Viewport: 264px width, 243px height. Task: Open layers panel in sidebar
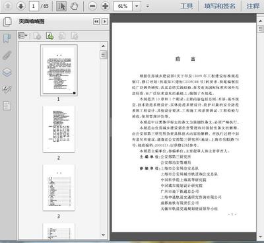(7, 72)
